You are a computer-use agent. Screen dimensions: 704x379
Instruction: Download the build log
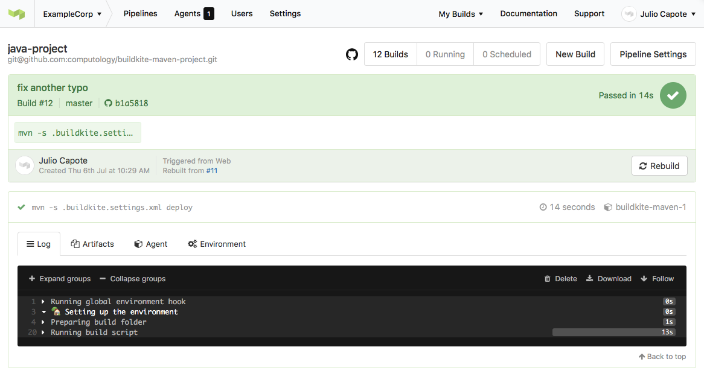pos(609,279)
